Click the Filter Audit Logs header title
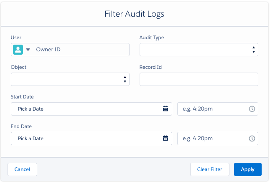This screenshot has height=184, width=270. point(134,14)
